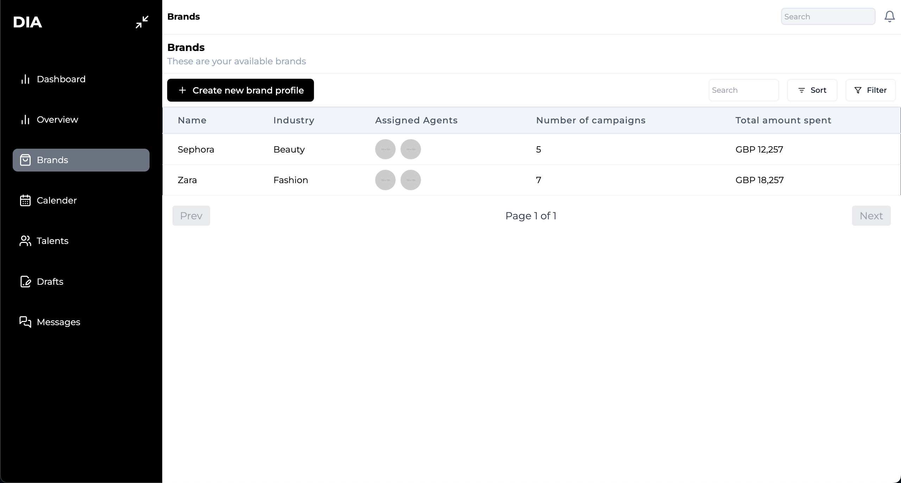Select the Overview sidebar icon

25,120
